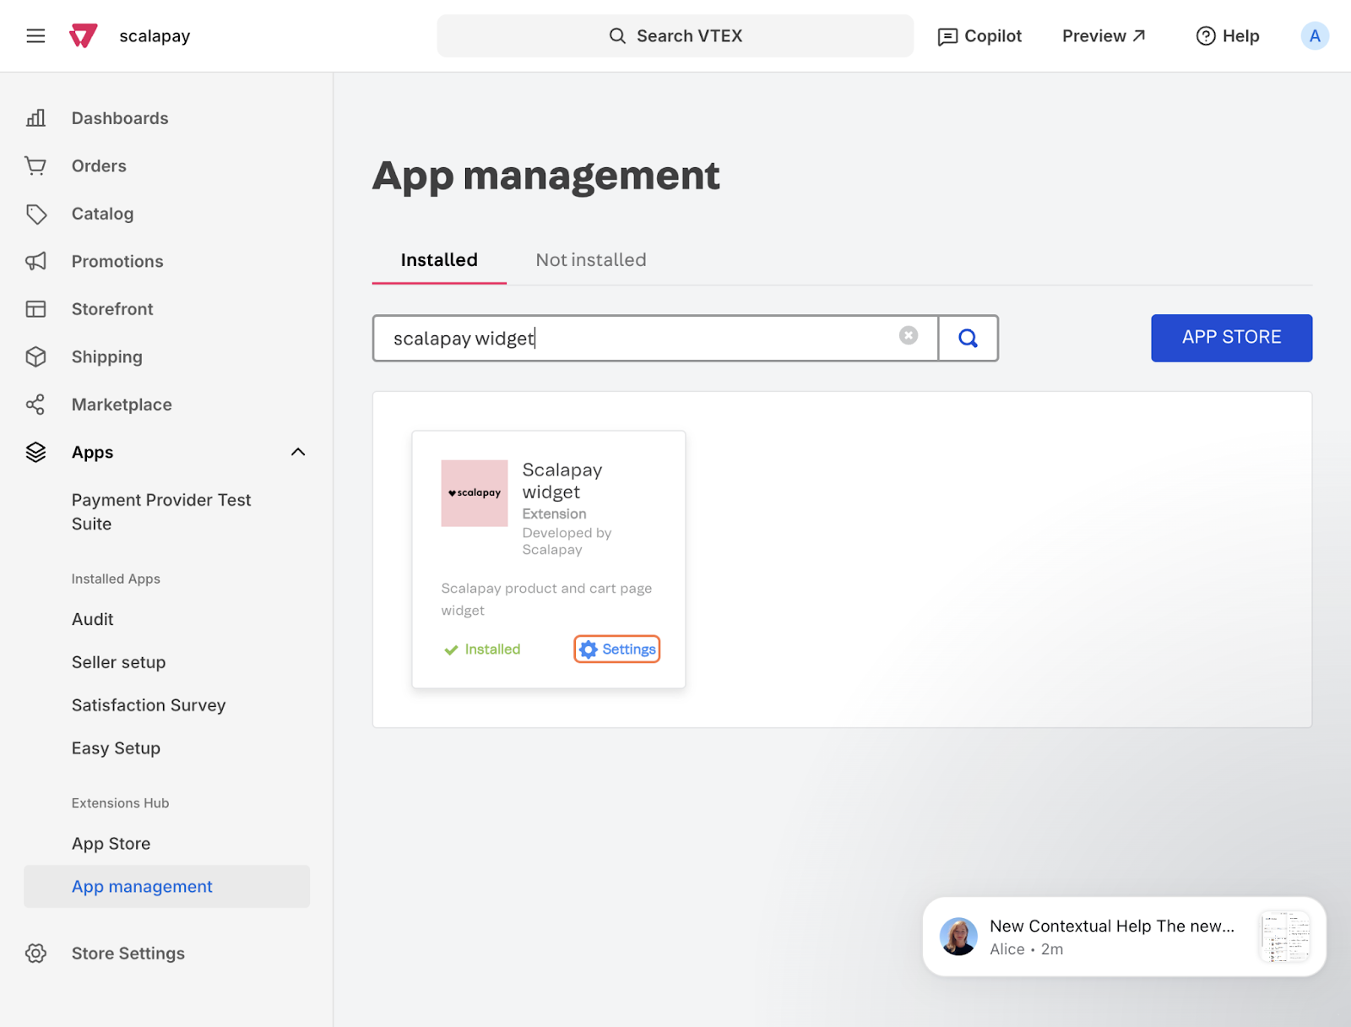Open Store Settings in the sidebar
This screenshot has width=1351, height=1027.
pyautogui.click(x=128, y=954)
